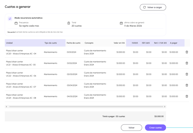Click the left arrow of horizontal scrollbar

6,107
